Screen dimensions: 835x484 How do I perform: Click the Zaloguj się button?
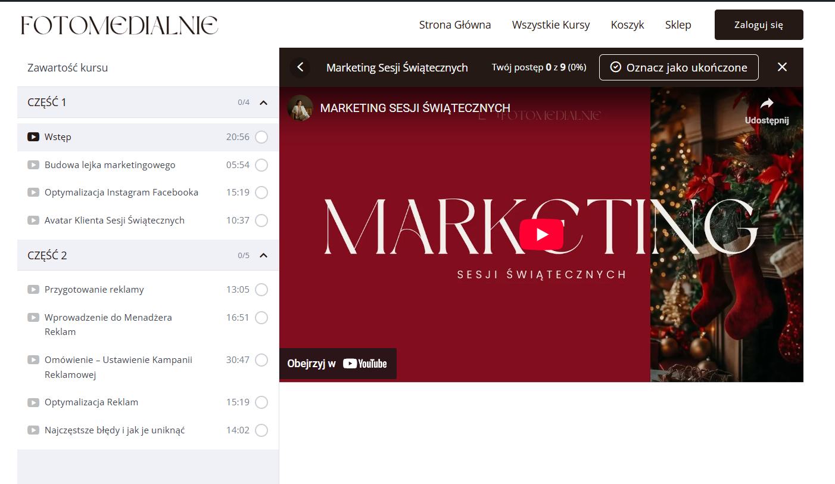758,25
